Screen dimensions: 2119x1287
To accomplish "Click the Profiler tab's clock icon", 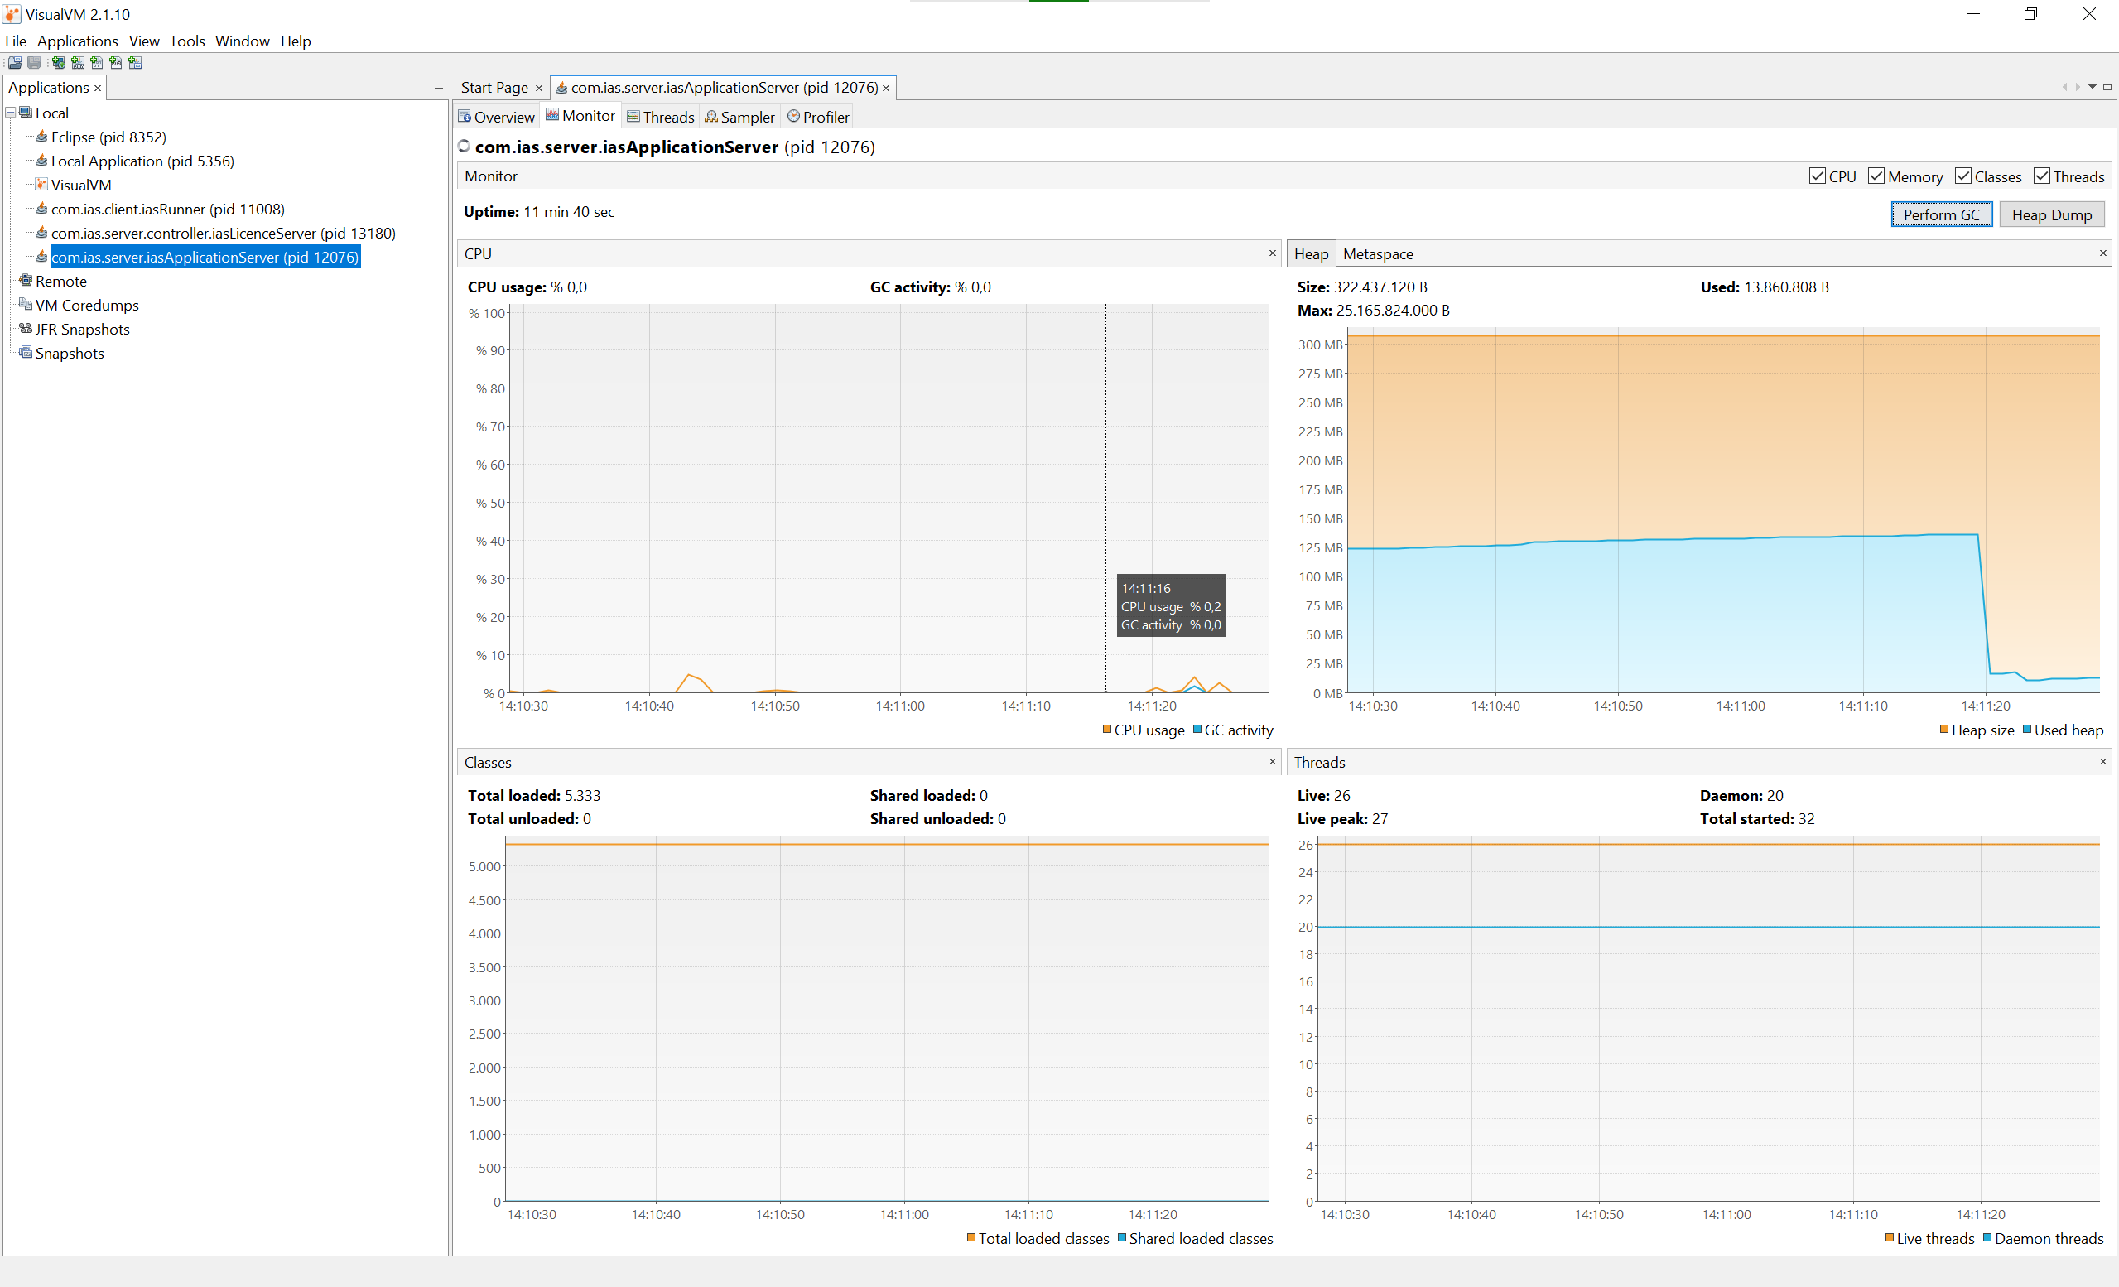I will [794, 117].
